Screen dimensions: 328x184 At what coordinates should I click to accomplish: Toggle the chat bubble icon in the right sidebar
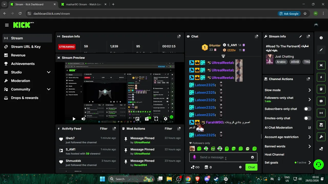tap(321, 101)
